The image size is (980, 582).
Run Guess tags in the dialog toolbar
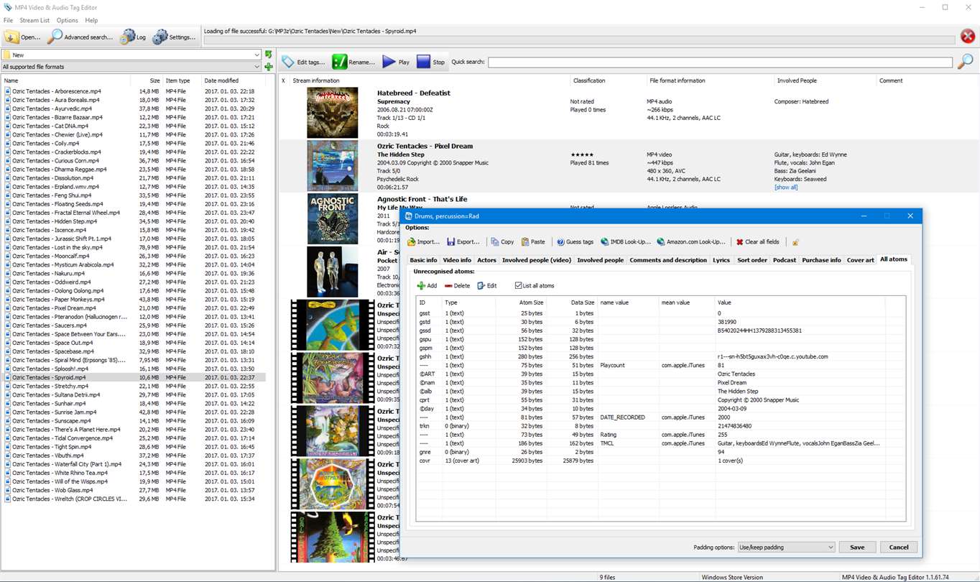575,242
